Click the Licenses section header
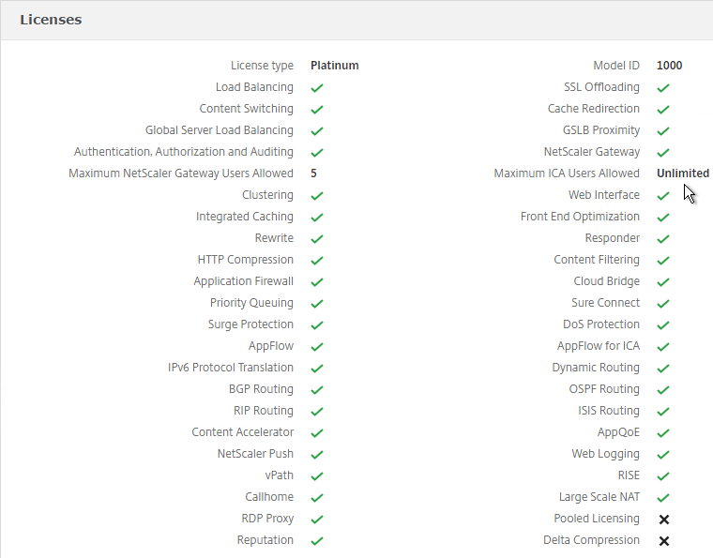Viewport: 713px width, 558px height. click(x=51, y=20)
